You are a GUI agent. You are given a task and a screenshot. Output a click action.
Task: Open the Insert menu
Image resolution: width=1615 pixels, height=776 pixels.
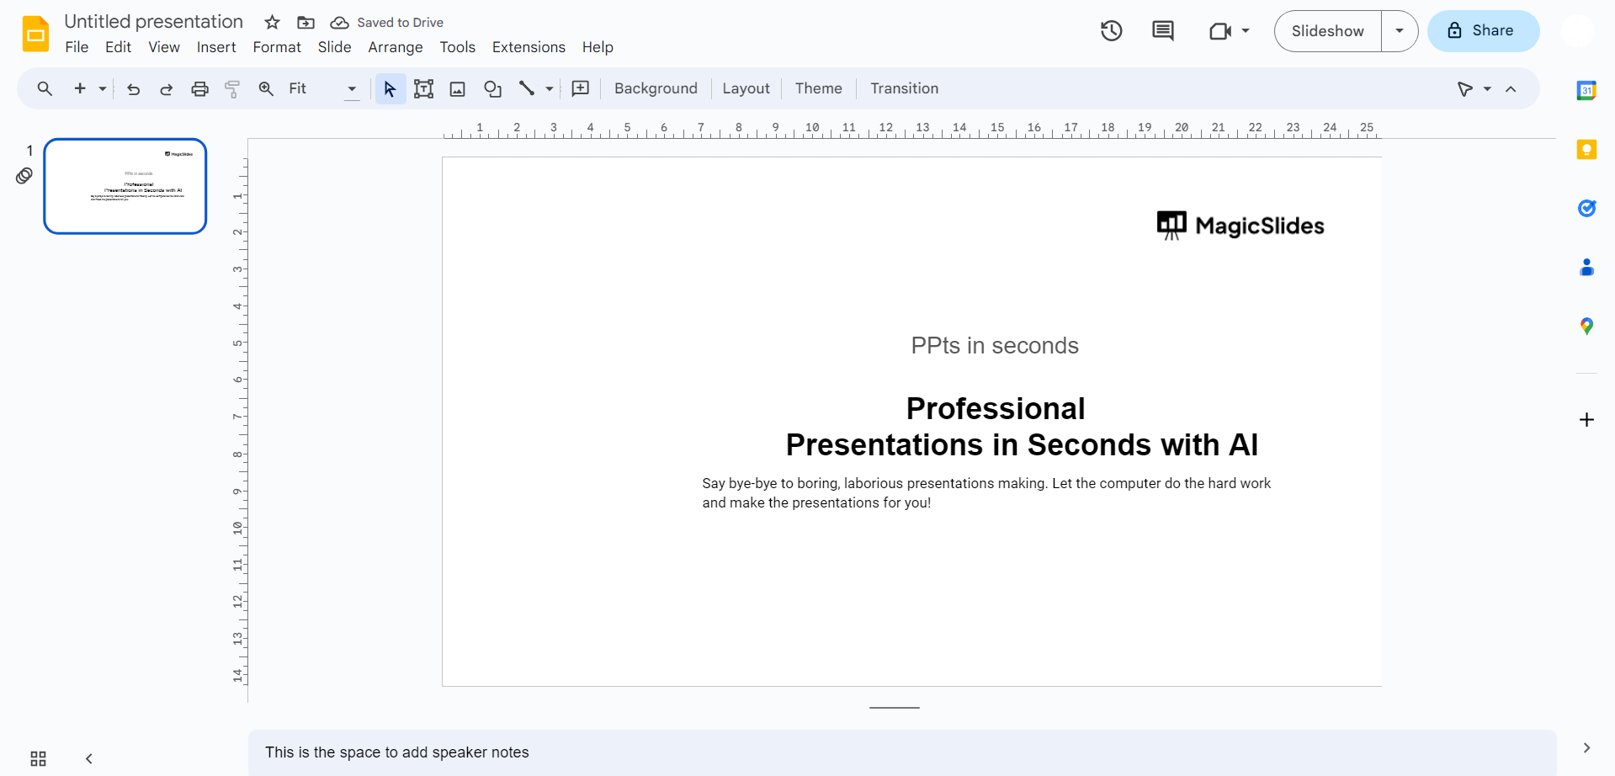tap(216, 47)
